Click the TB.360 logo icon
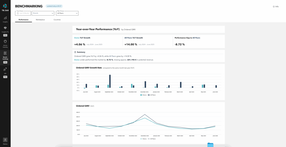 5,6
